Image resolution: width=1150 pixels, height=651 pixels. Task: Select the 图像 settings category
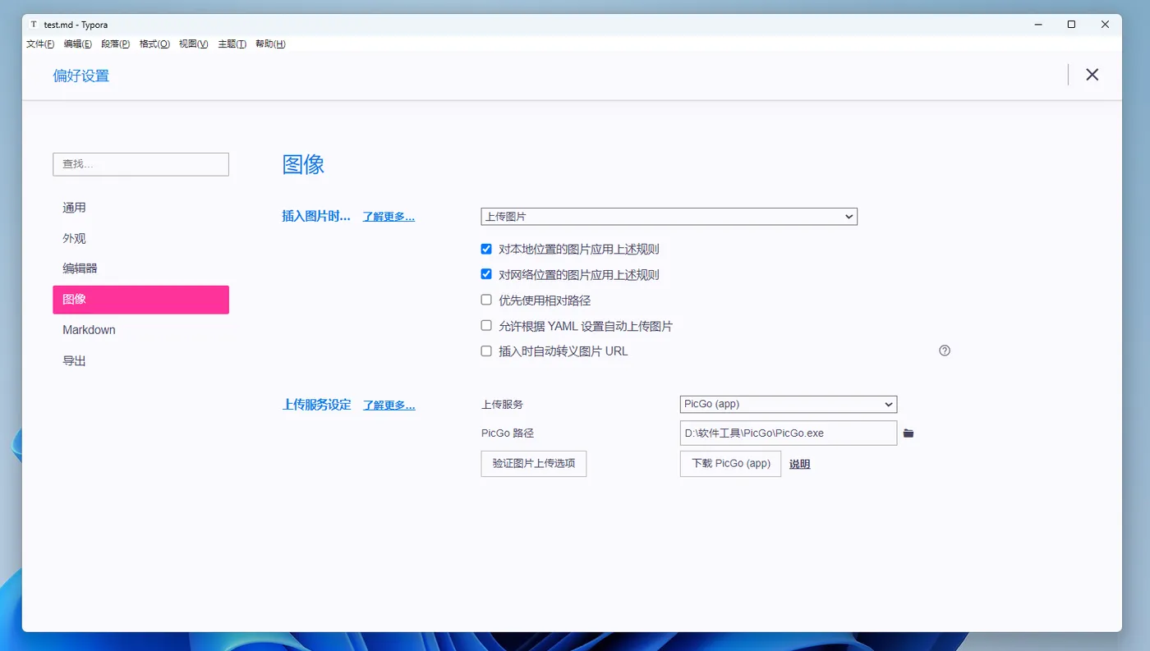(140, 300)
